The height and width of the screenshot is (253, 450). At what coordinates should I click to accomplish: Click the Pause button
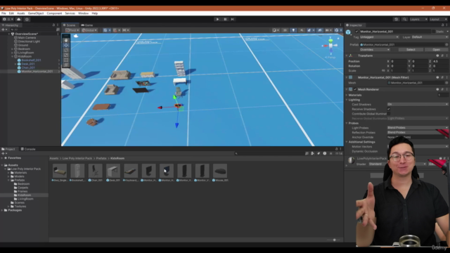pyautogui.click(x=225, y=19)
